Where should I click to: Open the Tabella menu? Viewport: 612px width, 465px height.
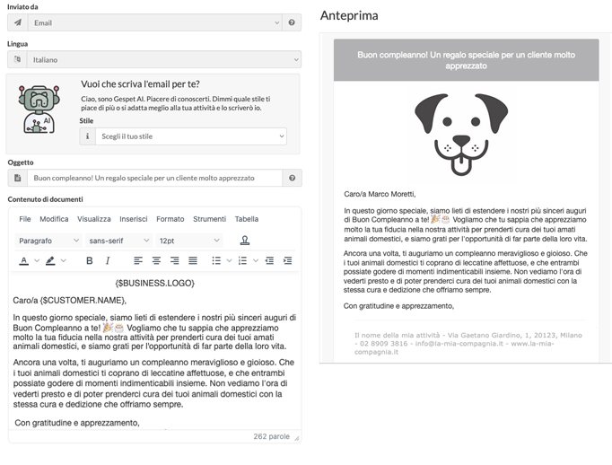point(247,219)
